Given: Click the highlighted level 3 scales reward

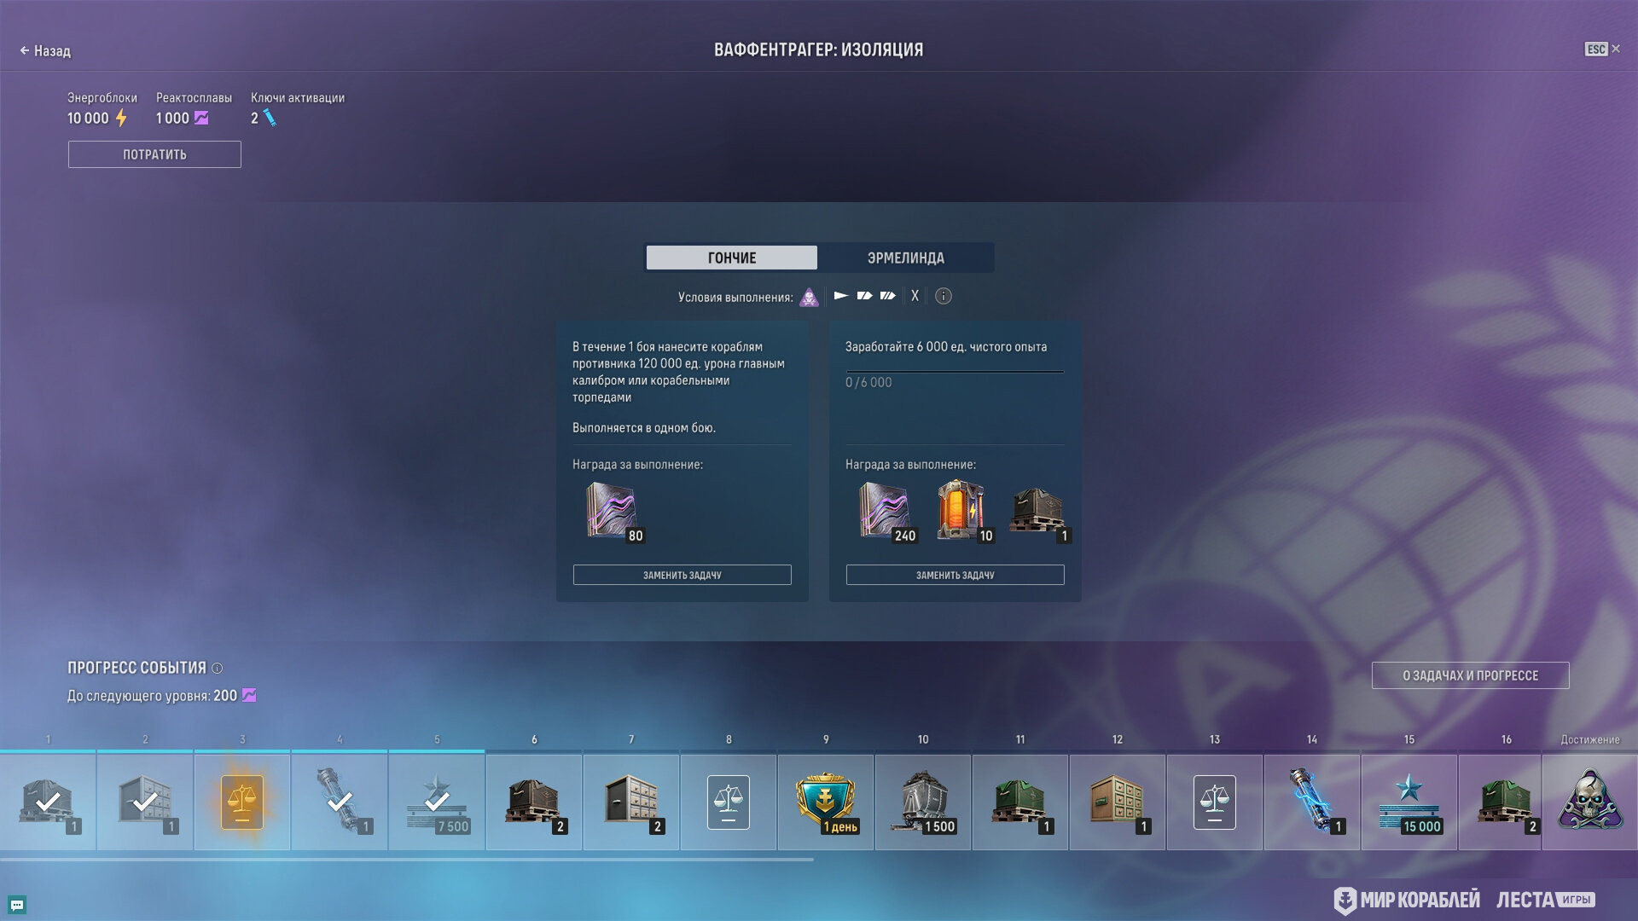Looking at the screenshot, I should 242,802.
